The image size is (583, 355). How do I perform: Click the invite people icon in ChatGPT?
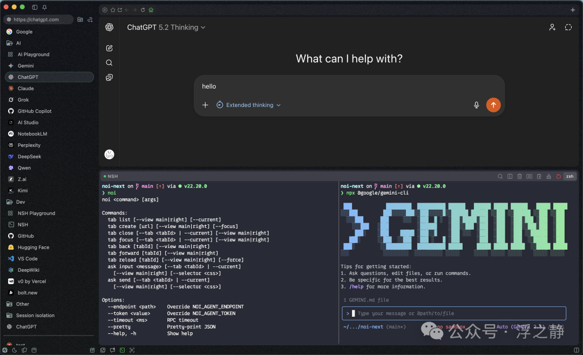(x=552, y=27)
